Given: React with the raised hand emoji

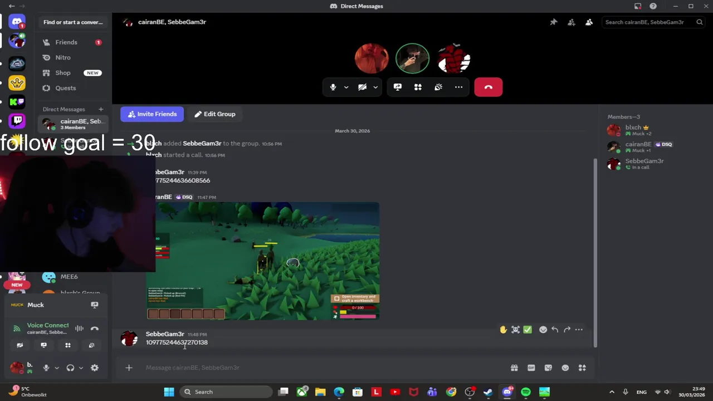Looking at the screenshot, I should coord(503,330).
